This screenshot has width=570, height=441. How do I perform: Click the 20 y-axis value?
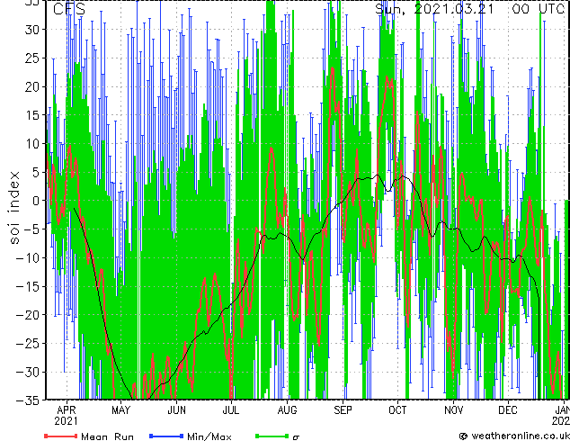click(34, 86)
